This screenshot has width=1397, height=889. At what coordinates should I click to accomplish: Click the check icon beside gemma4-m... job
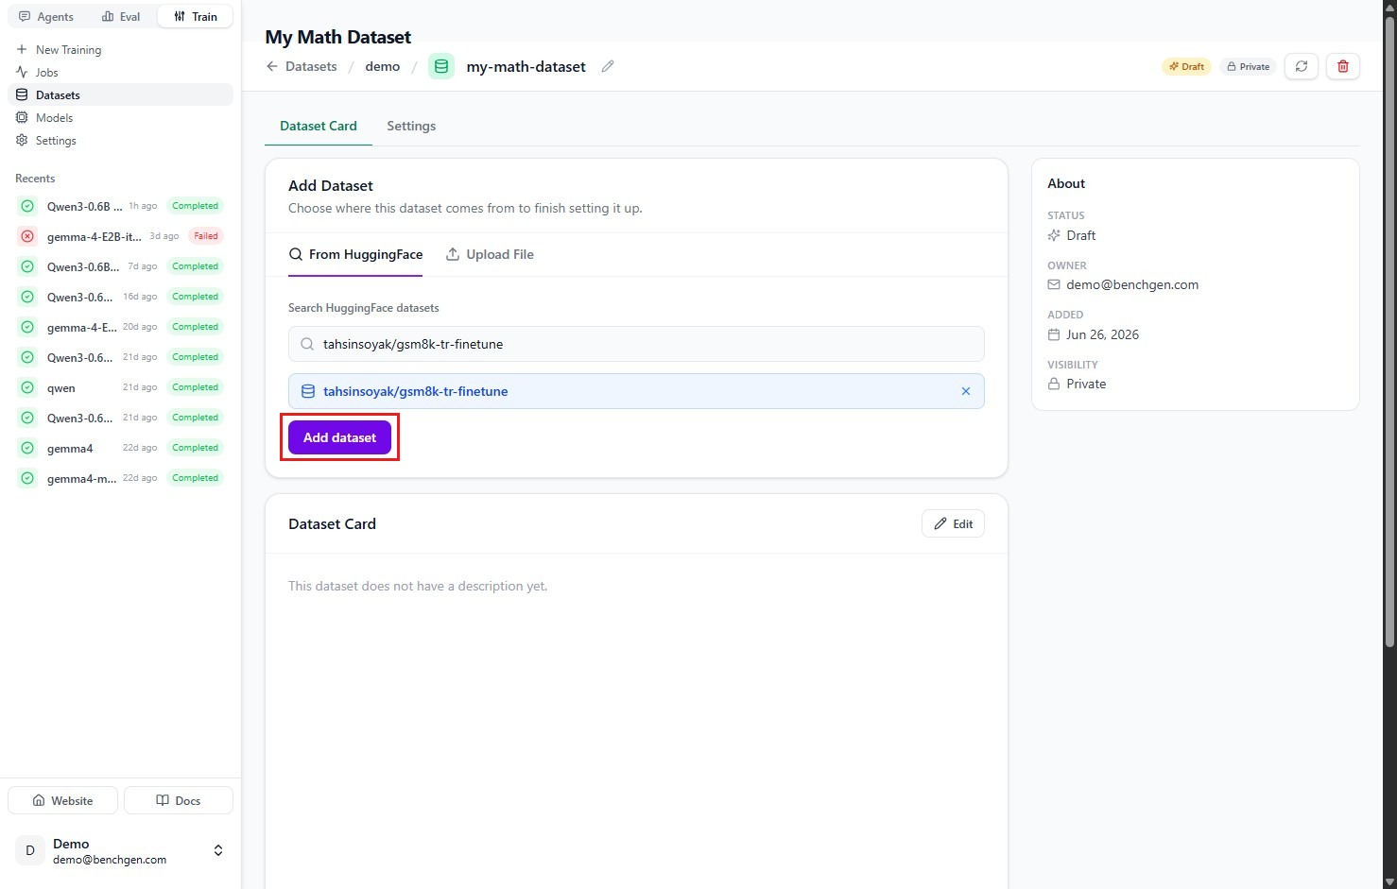(x=27, y=478)
